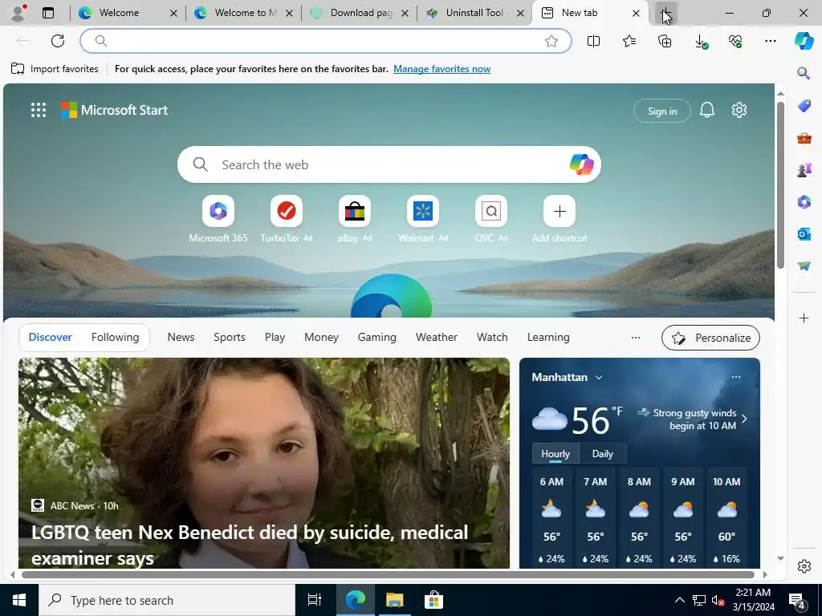This screenshot has height=616, width=822.
Task: Open split screen view icon
Action: tap(593, 41)
